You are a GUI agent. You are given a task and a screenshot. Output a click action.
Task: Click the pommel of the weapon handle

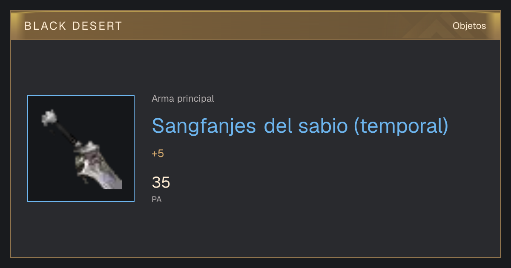click(49, 117)
